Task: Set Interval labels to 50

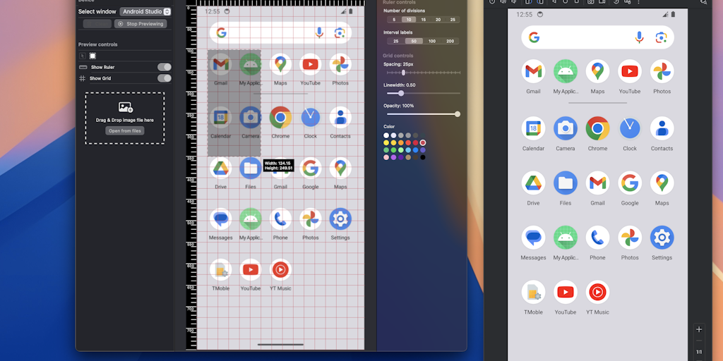Action: tap(414, 41)
